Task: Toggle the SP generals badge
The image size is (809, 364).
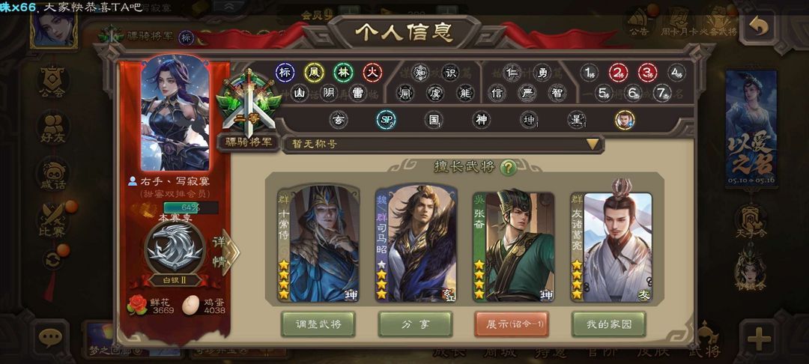Action: (x=386, y=120)
